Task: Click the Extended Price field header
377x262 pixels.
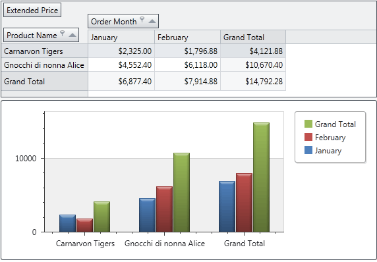Action: (32, 10)
